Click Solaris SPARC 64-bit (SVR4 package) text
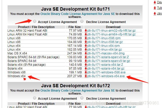Viewport: 162px width, 108px height. click(x=33, y=57)
